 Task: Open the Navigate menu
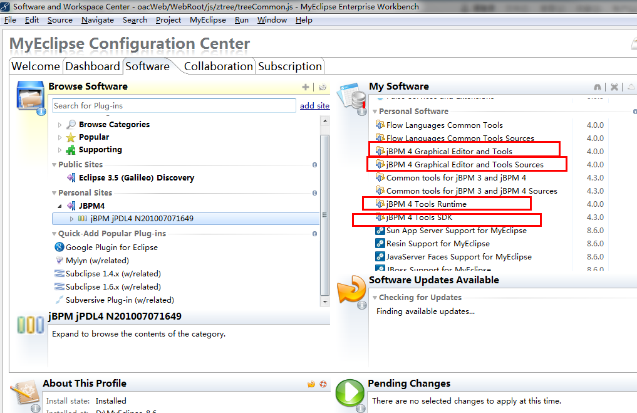click(x=98, y=20)
